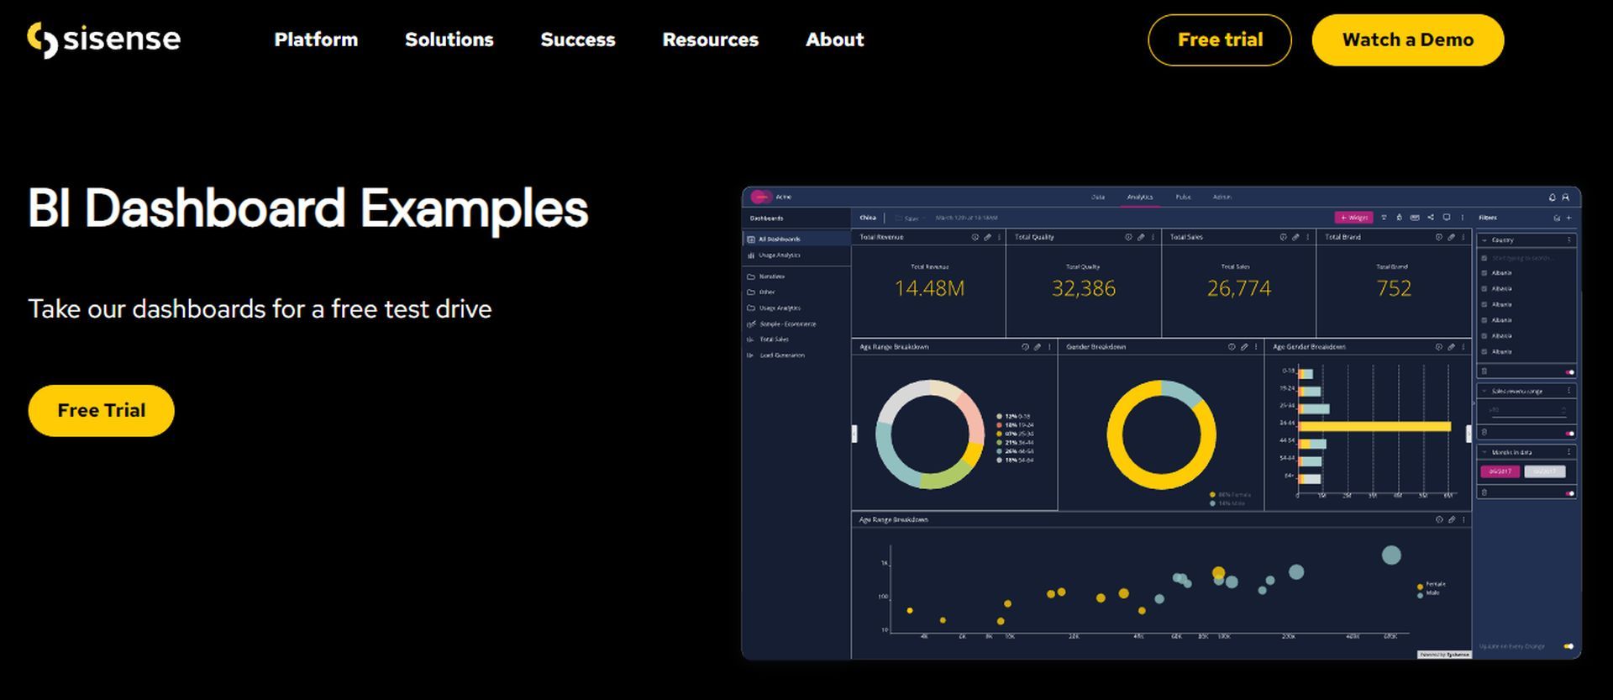The height and width of the screenshot is (700, 1613).
Task: Open Sales revenue range options menu
Action: 1568,392
